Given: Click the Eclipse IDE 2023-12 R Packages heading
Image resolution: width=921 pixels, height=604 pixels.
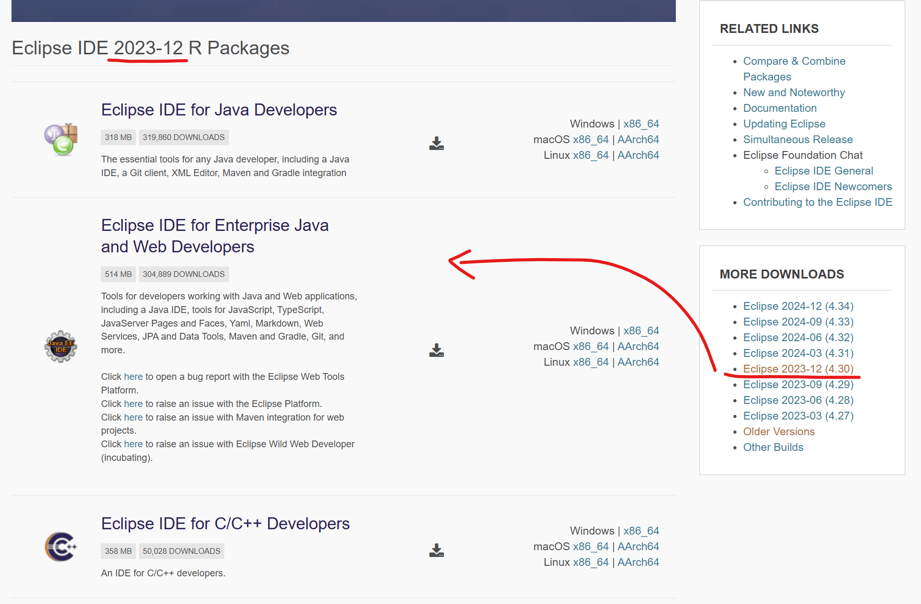Looking at the screenshot, I should (x=151, y=48).
